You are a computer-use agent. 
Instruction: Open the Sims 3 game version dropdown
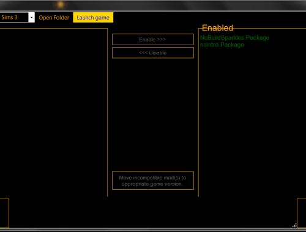(x=31, y=18)
